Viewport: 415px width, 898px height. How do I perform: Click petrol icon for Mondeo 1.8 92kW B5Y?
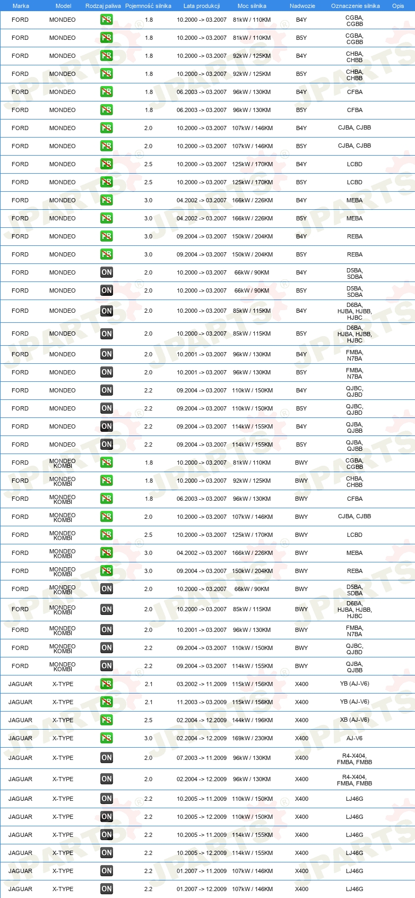pyautogui.click(x=107, y=74)
